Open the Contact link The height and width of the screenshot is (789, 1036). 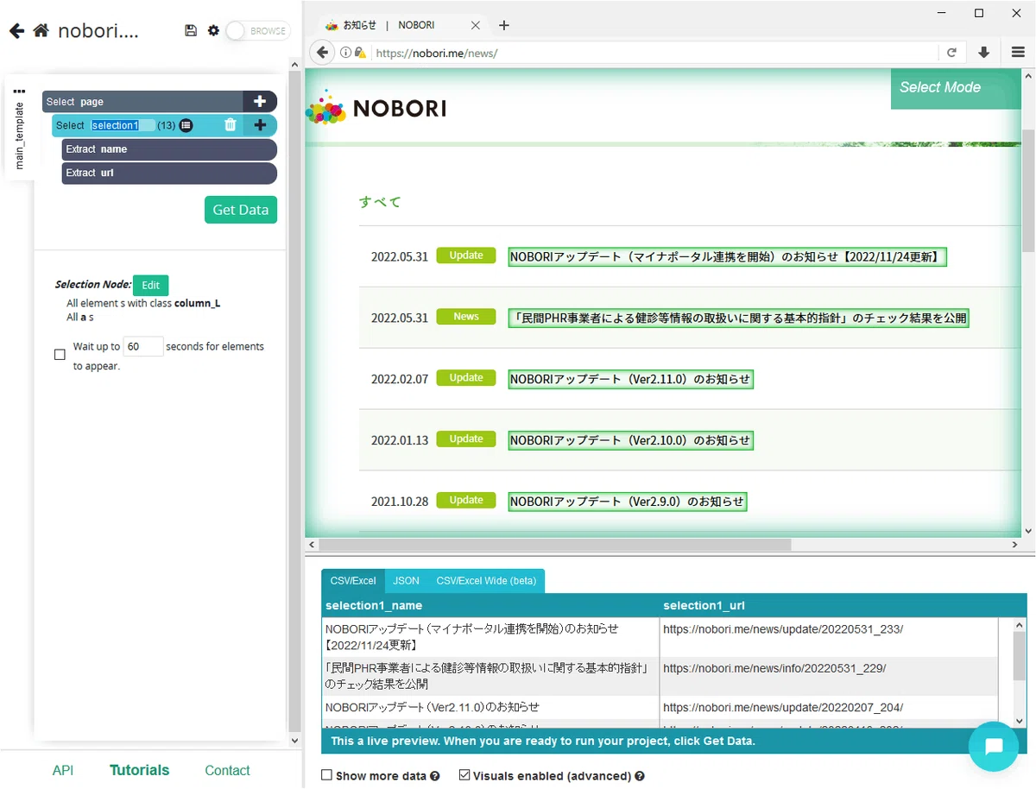tap(227, 770)
